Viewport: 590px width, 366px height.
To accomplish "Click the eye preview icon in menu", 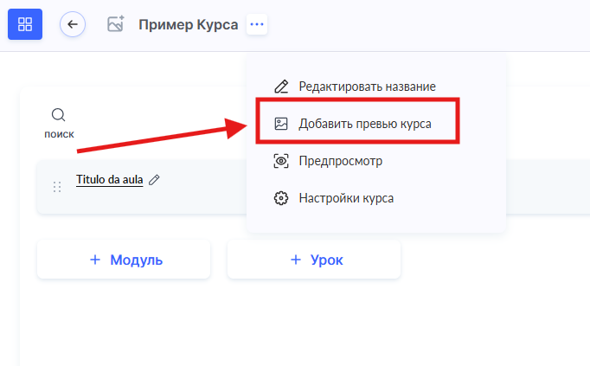I will 280,161.
